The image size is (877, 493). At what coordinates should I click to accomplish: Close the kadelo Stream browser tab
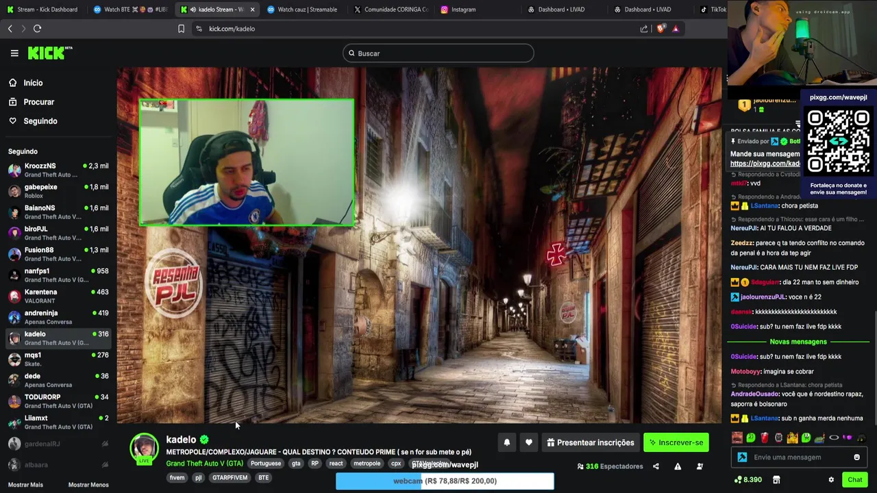253,10
